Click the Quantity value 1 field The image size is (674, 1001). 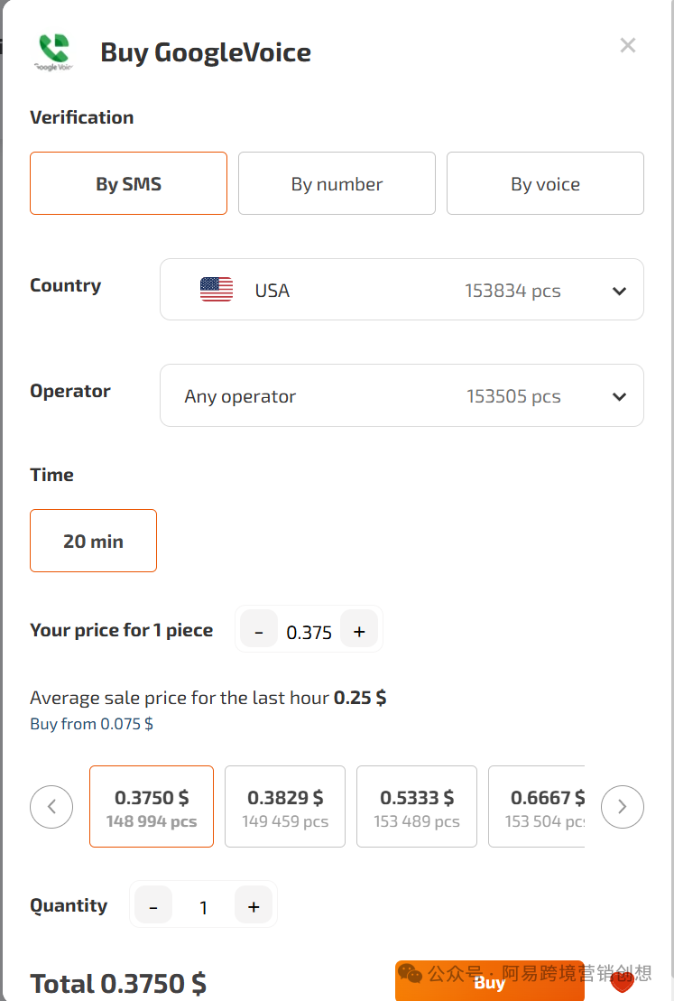tap(203, 907)
